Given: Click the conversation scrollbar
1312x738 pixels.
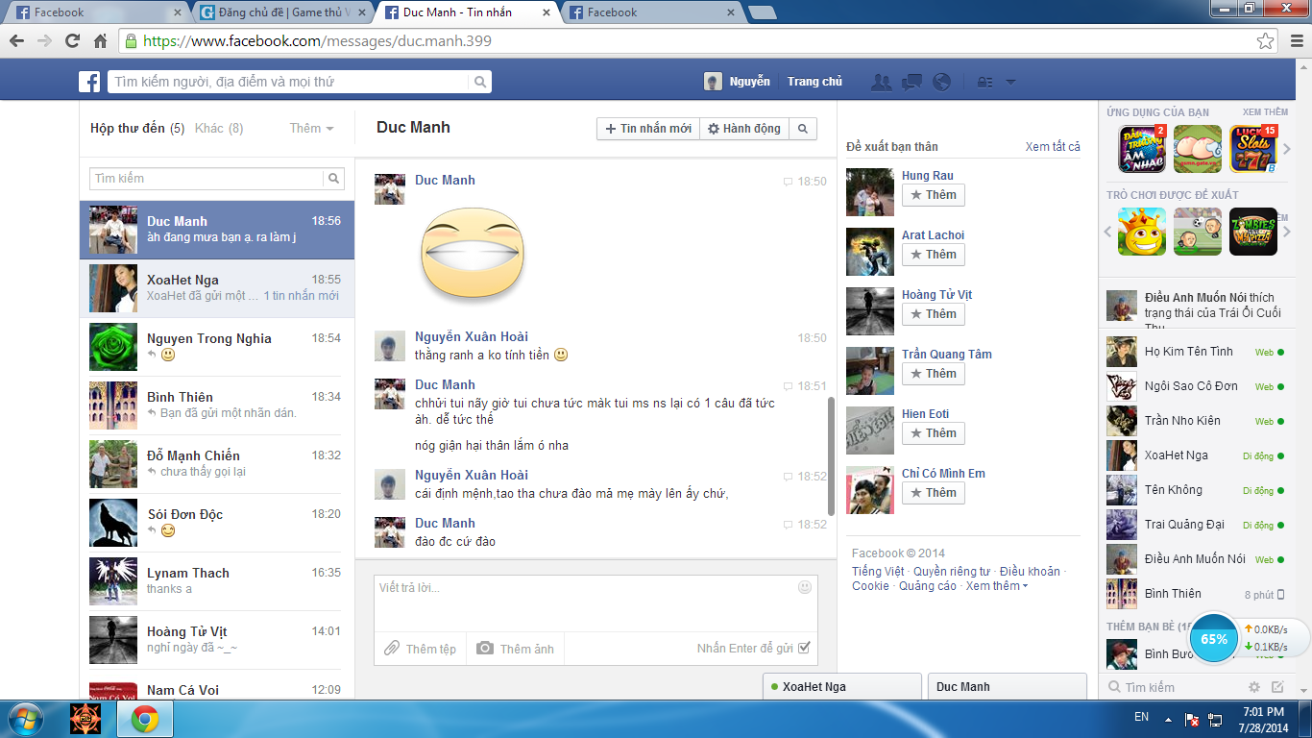Looking at the screenshot, I should (831, 456).
